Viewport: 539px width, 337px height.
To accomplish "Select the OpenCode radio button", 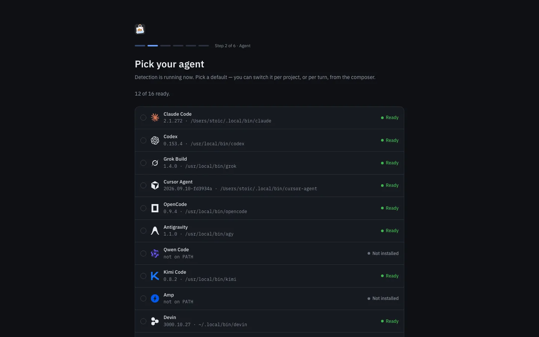I will click(143, 208).
